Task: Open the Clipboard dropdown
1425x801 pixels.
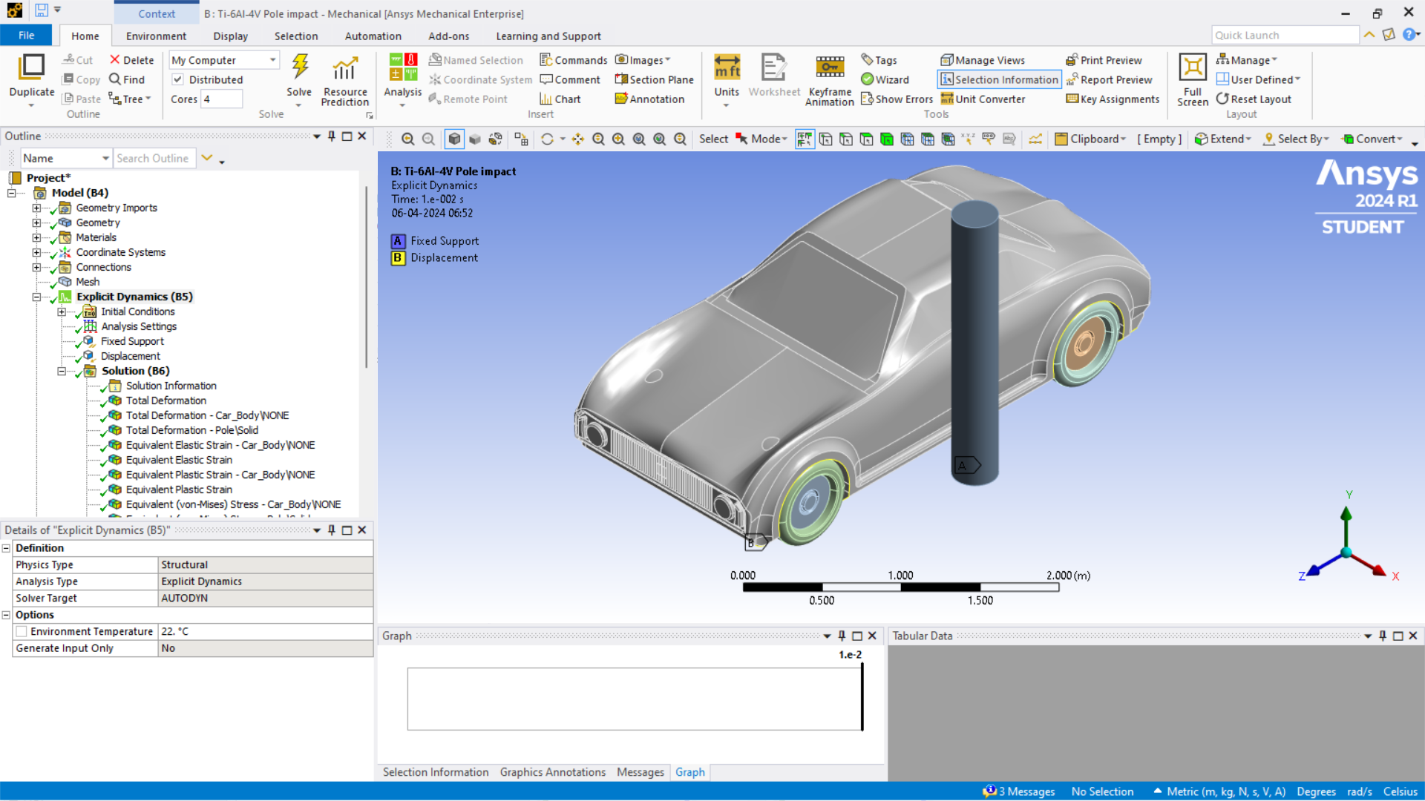Action: pyautogui.click(x=1090, y=139)
